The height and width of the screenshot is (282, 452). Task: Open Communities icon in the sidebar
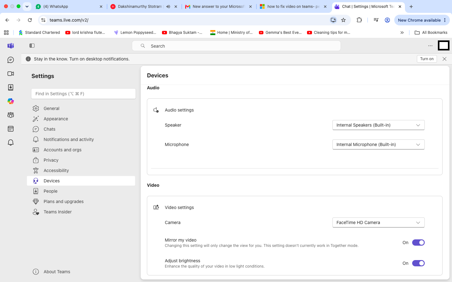click(x=11, y=115)
